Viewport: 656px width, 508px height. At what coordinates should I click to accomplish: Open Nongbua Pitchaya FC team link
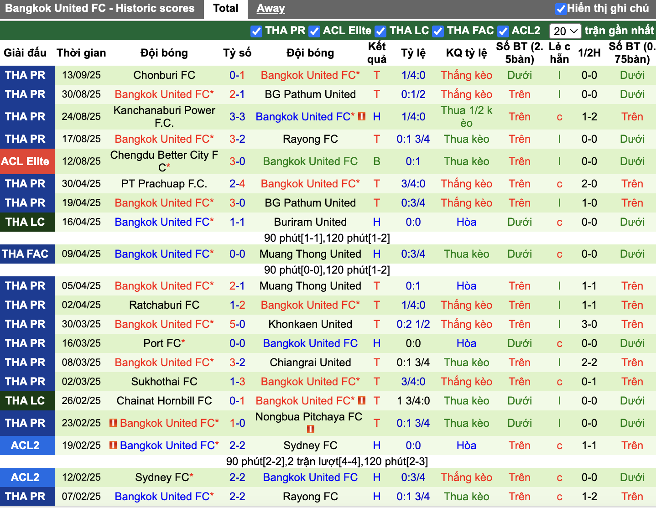pos(309,417)
